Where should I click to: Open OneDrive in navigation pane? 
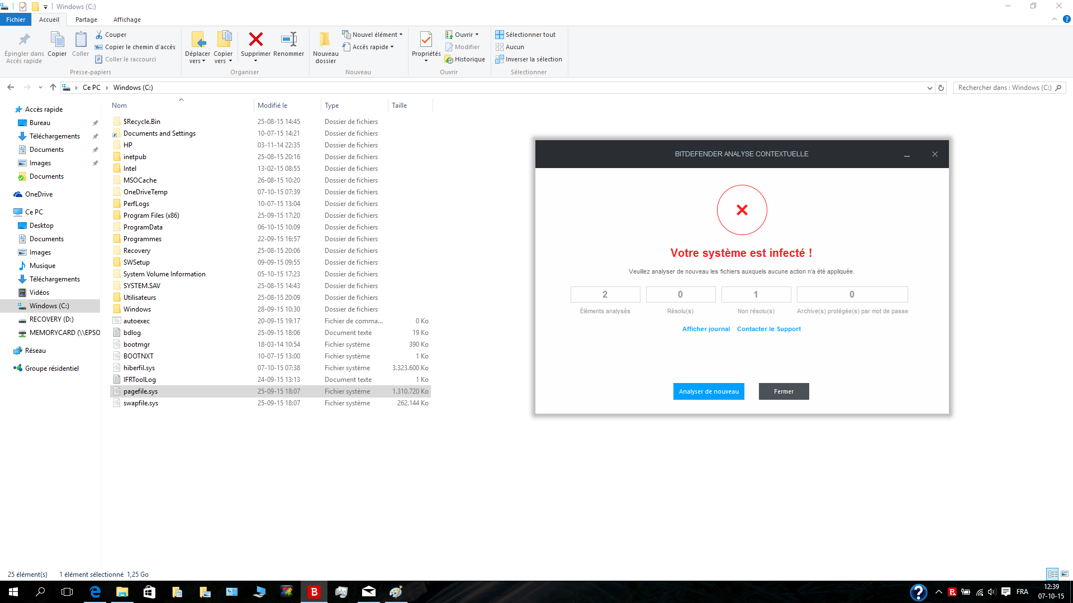coord(39,194)
